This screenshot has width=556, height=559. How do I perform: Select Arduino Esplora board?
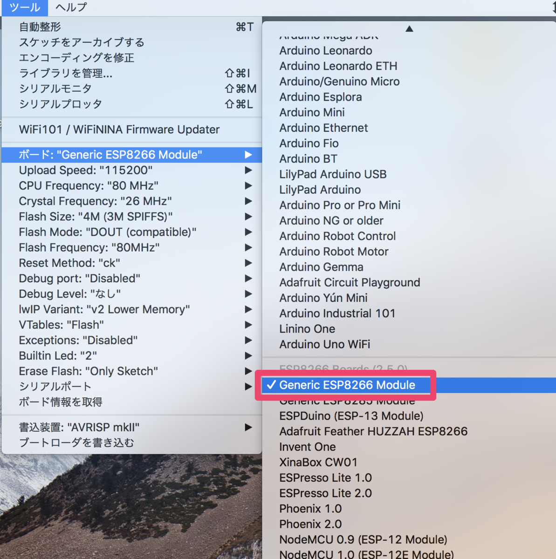pos(409,97)
